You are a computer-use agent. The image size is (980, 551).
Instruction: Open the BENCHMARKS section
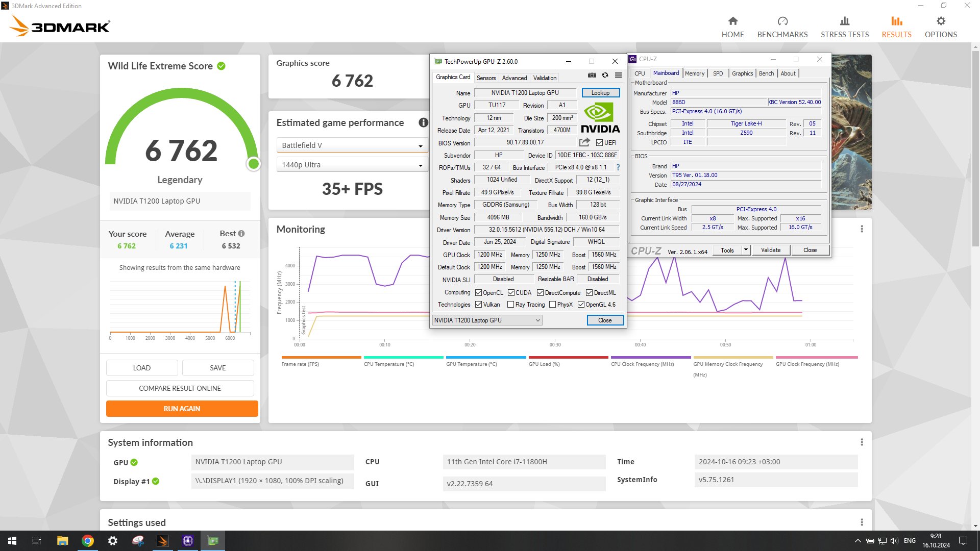782,27
